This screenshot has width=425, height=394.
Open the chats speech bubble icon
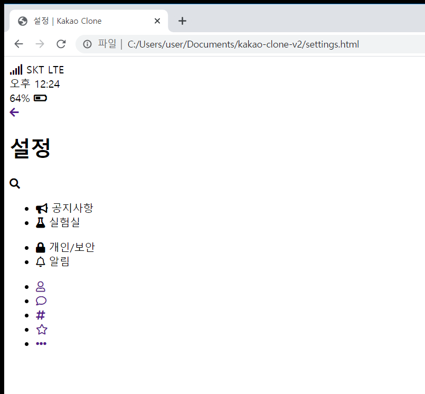[41, 301]
